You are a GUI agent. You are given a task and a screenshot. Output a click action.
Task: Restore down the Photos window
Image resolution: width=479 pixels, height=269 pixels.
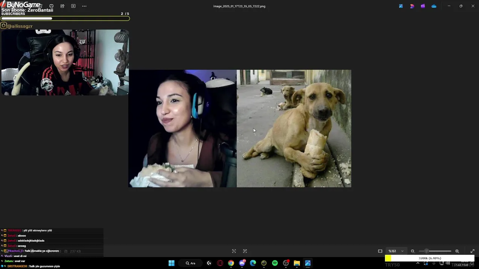pyautogui.click(x=461, y=6)
